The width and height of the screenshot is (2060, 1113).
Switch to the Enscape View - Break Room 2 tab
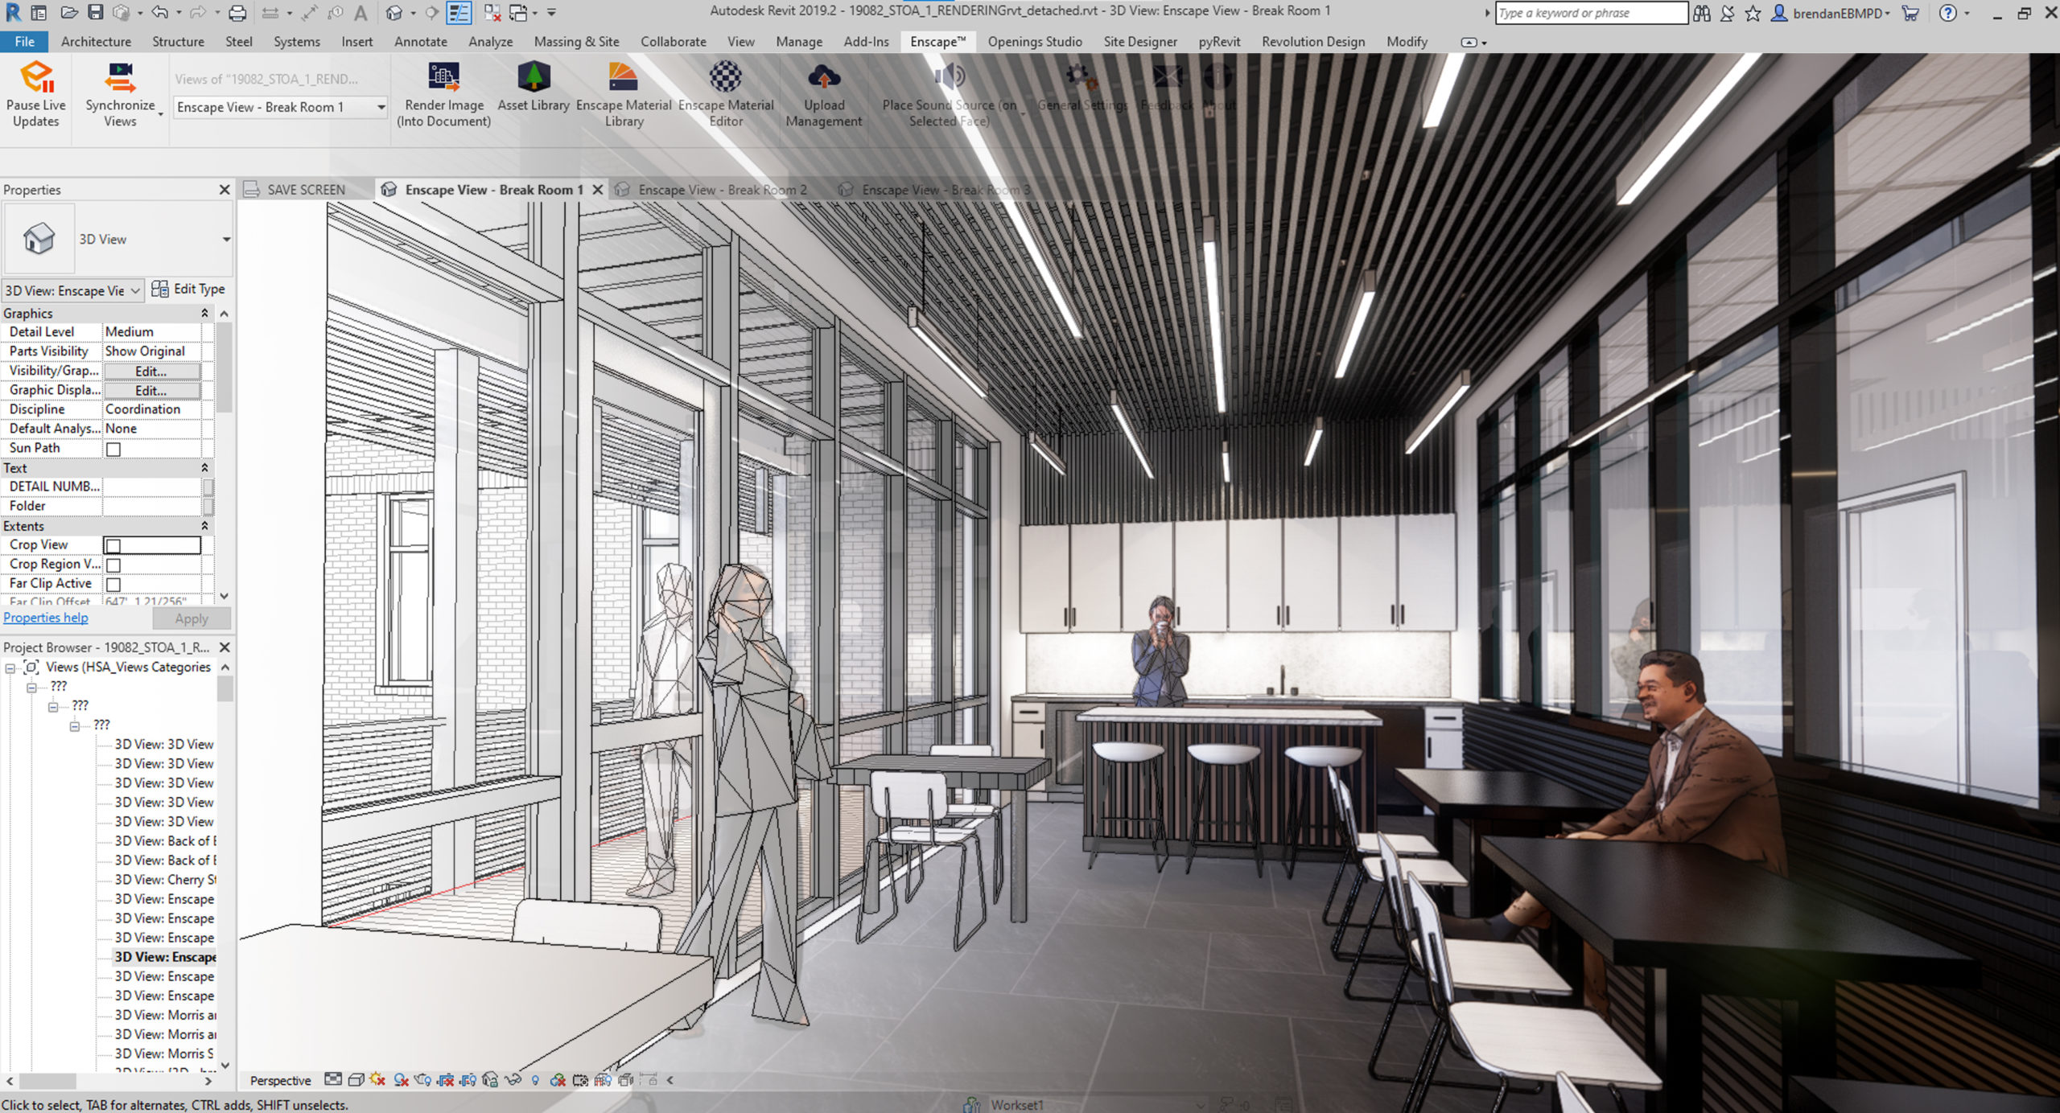(720, 190)
